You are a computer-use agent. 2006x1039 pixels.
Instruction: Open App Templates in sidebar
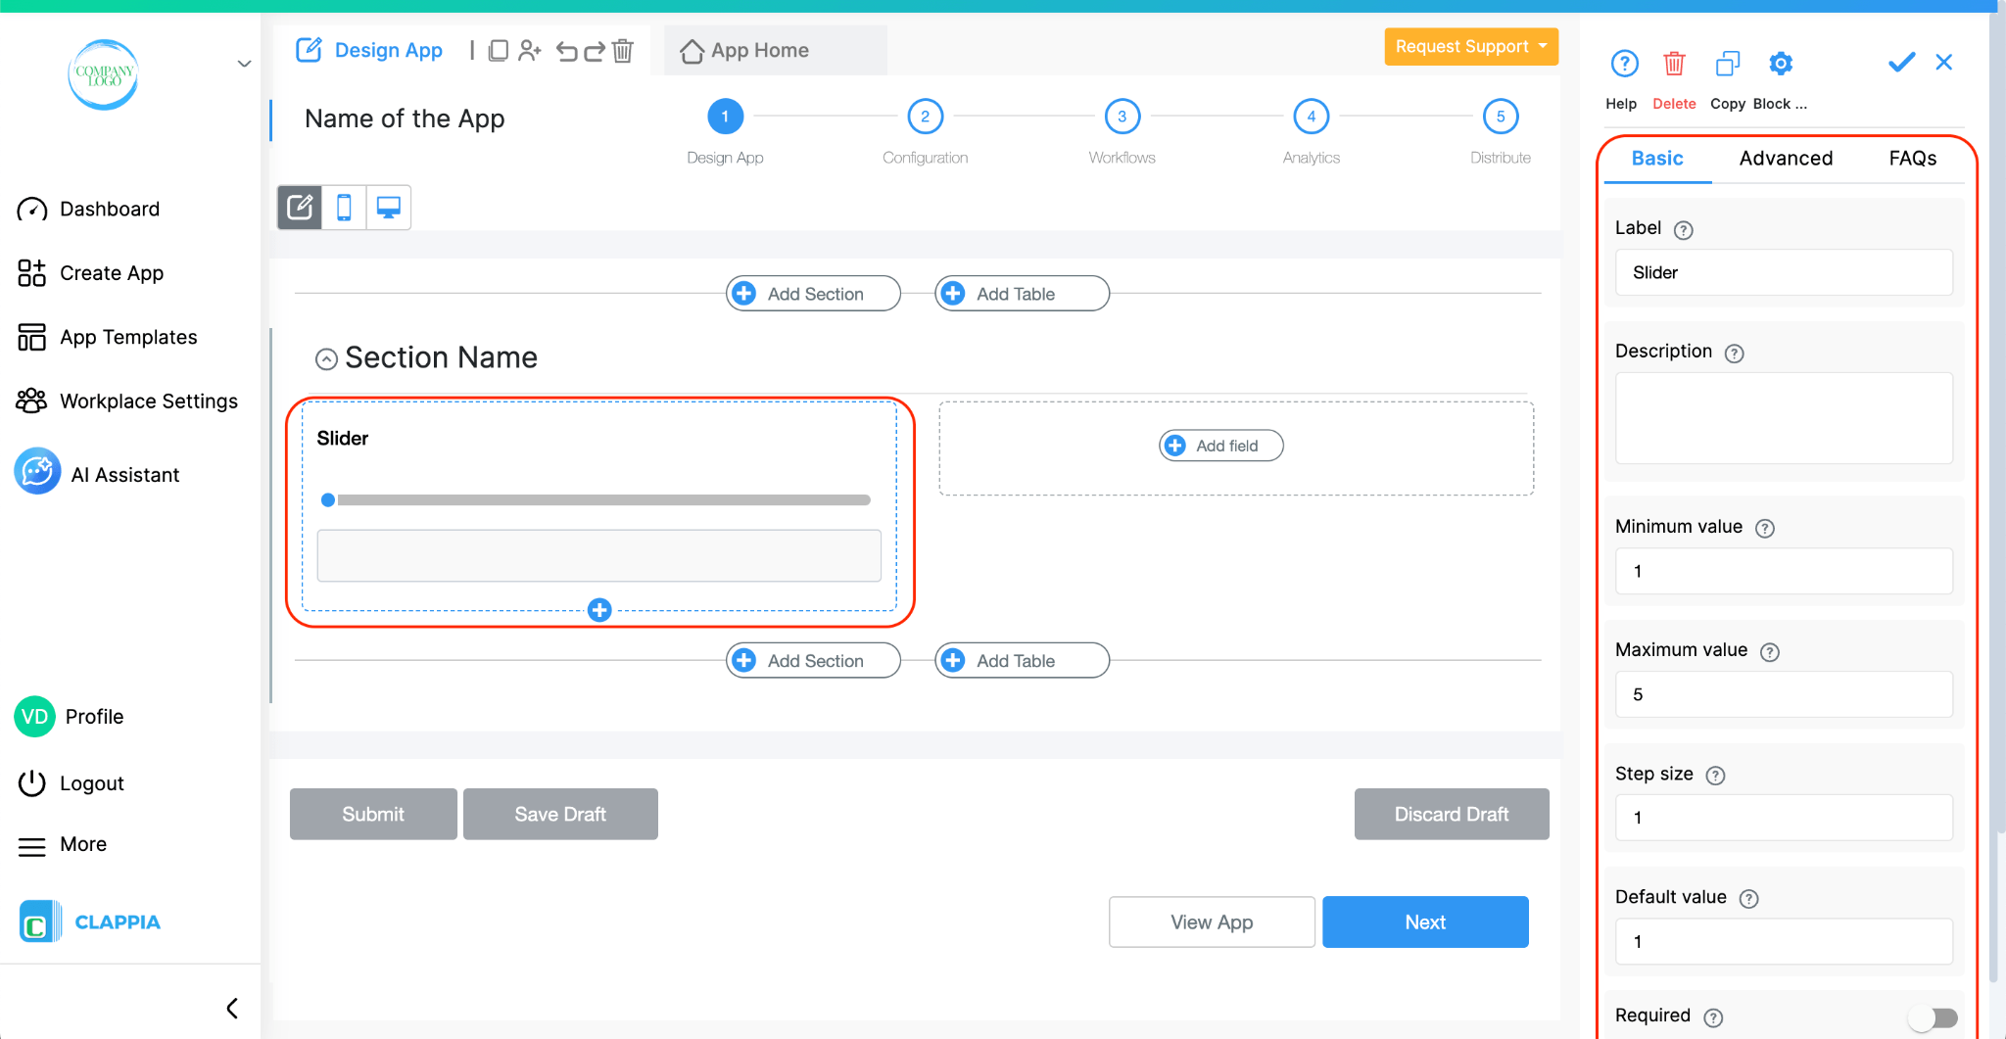(x=107, y=337)
